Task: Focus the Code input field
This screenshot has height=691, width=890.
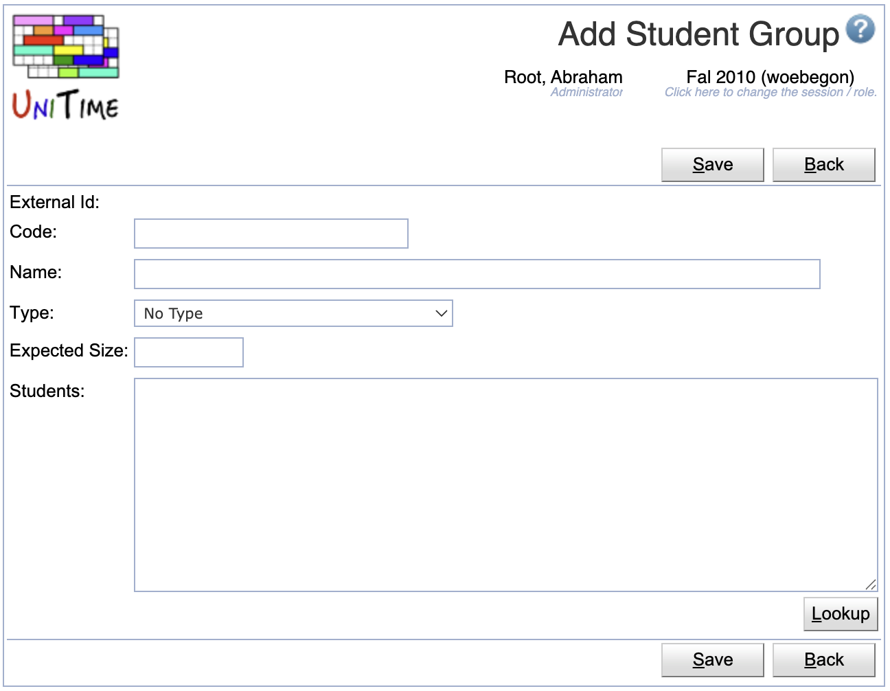Action: 271,234
